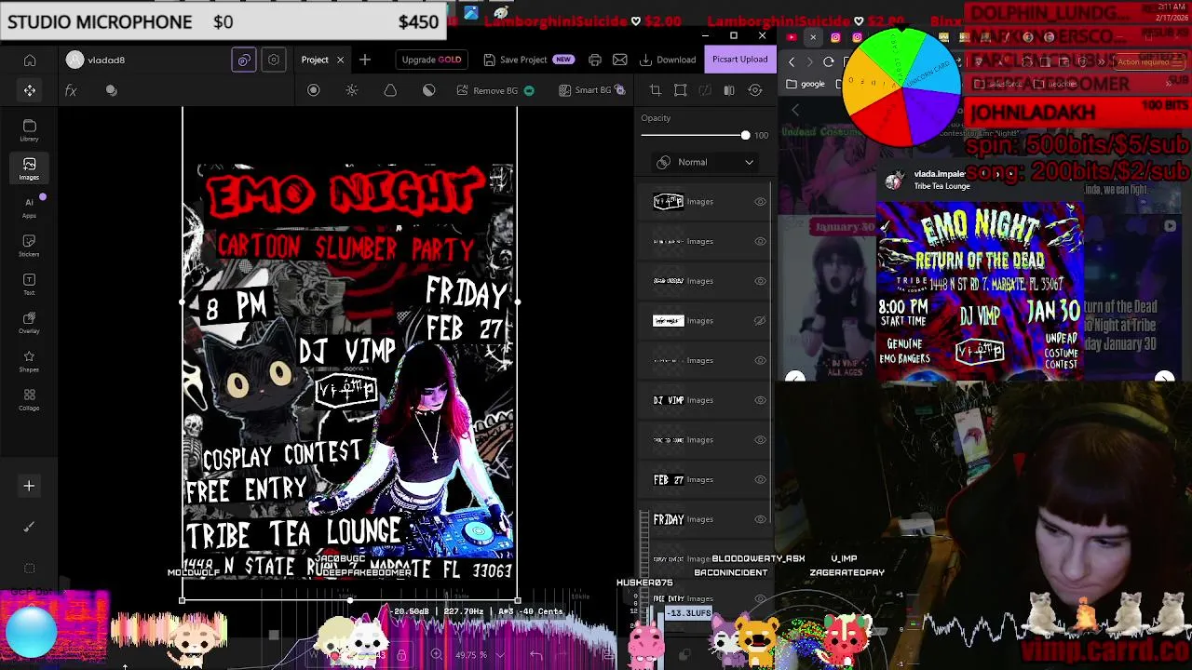Open the Normal blend mode dropdown
Screen dimensions: 1192x670
(x=705, y=162)
